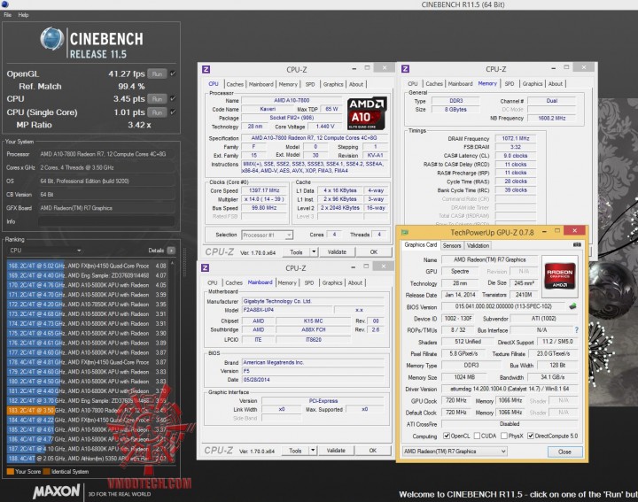
Task: Click the Radeon Graphics logo in GPU-Z
Action: point(560,276)
